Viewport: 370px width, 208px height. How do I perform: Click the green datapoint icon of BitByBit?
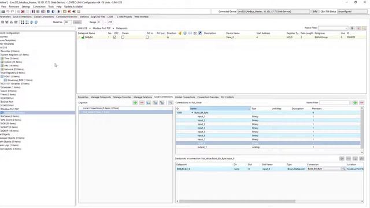tap(83, 37)
